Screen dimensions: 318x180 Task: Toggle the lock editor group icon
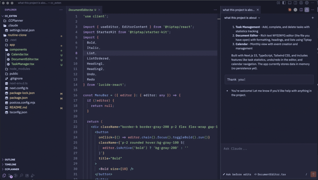(307, 10)
